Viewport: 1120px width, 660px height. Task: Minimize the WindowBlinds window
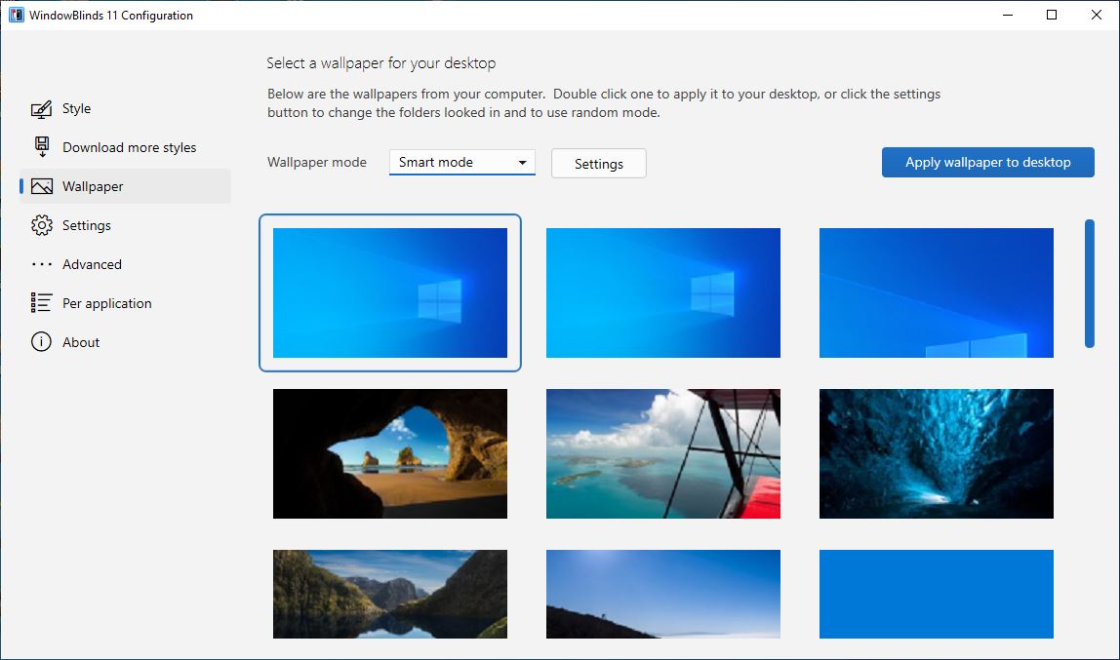coord(1008,15)
